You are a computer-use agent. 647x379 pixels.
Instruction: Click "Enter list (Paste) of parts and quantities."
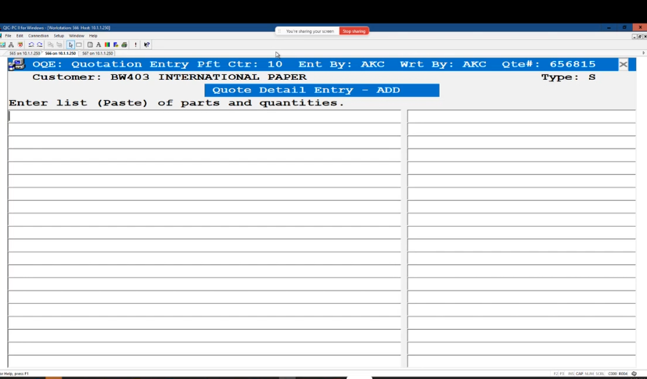[177, 103]
